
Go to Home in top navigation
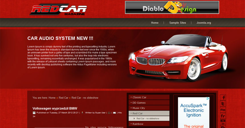(155, 23)
